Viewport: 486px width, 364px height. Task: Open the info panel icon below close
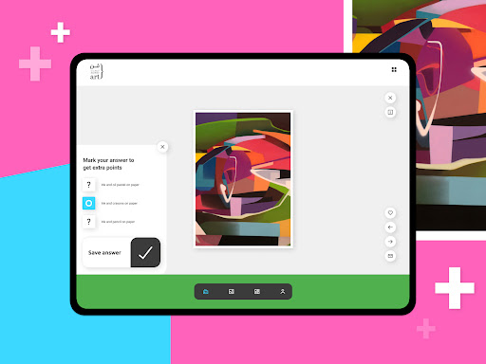390,112
